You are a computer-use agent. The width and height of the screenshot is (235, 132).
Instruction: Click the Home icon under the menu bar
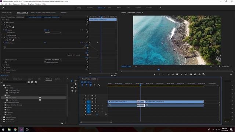(3, 8)
